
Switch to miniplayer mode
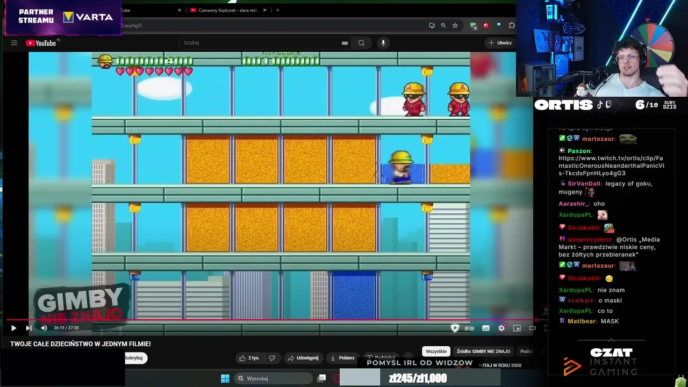coord(517,328)
